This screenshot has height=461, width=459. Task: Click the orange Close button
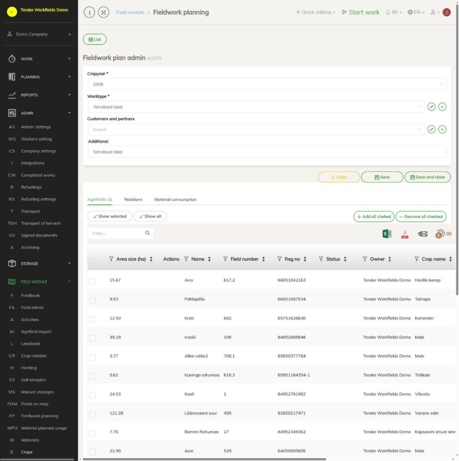click(x=339, y=177)
